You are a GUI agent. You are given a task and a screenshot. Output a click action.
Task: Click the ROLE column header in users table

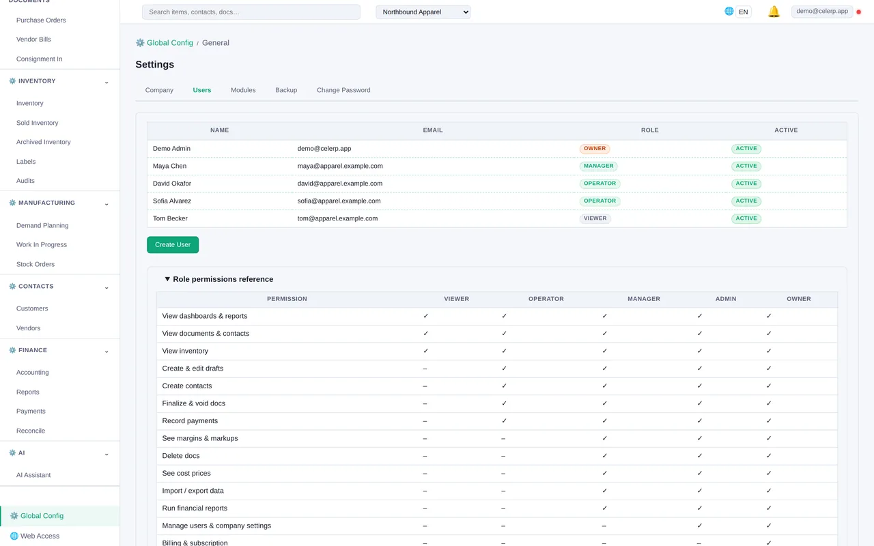point(650,130)
